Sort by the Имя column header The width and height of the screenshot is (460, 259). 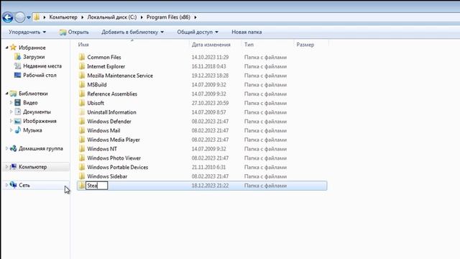83,45
